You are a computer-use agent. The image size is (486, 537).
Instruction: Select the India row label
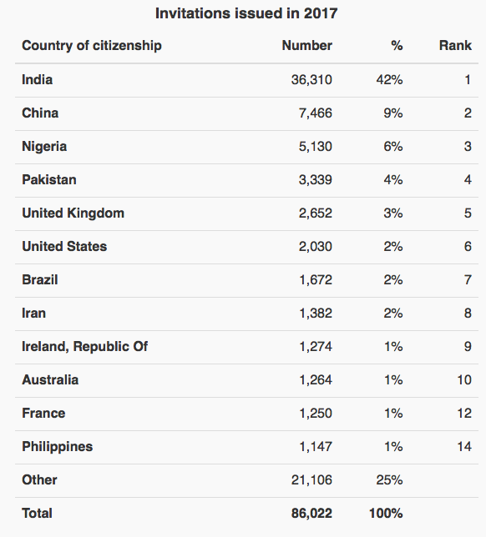click(x=37, y=80)
